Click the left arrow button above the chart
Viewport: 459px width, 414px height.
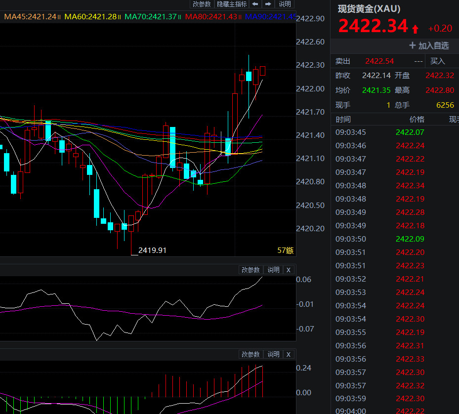coord(255,4)
